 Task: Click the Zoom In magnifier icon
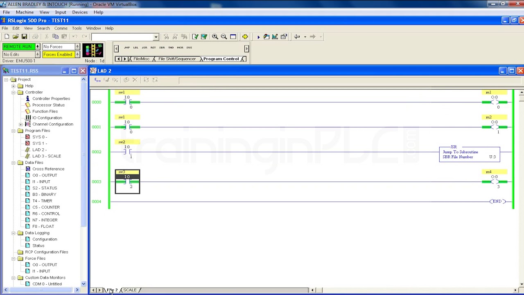point(215,37)
